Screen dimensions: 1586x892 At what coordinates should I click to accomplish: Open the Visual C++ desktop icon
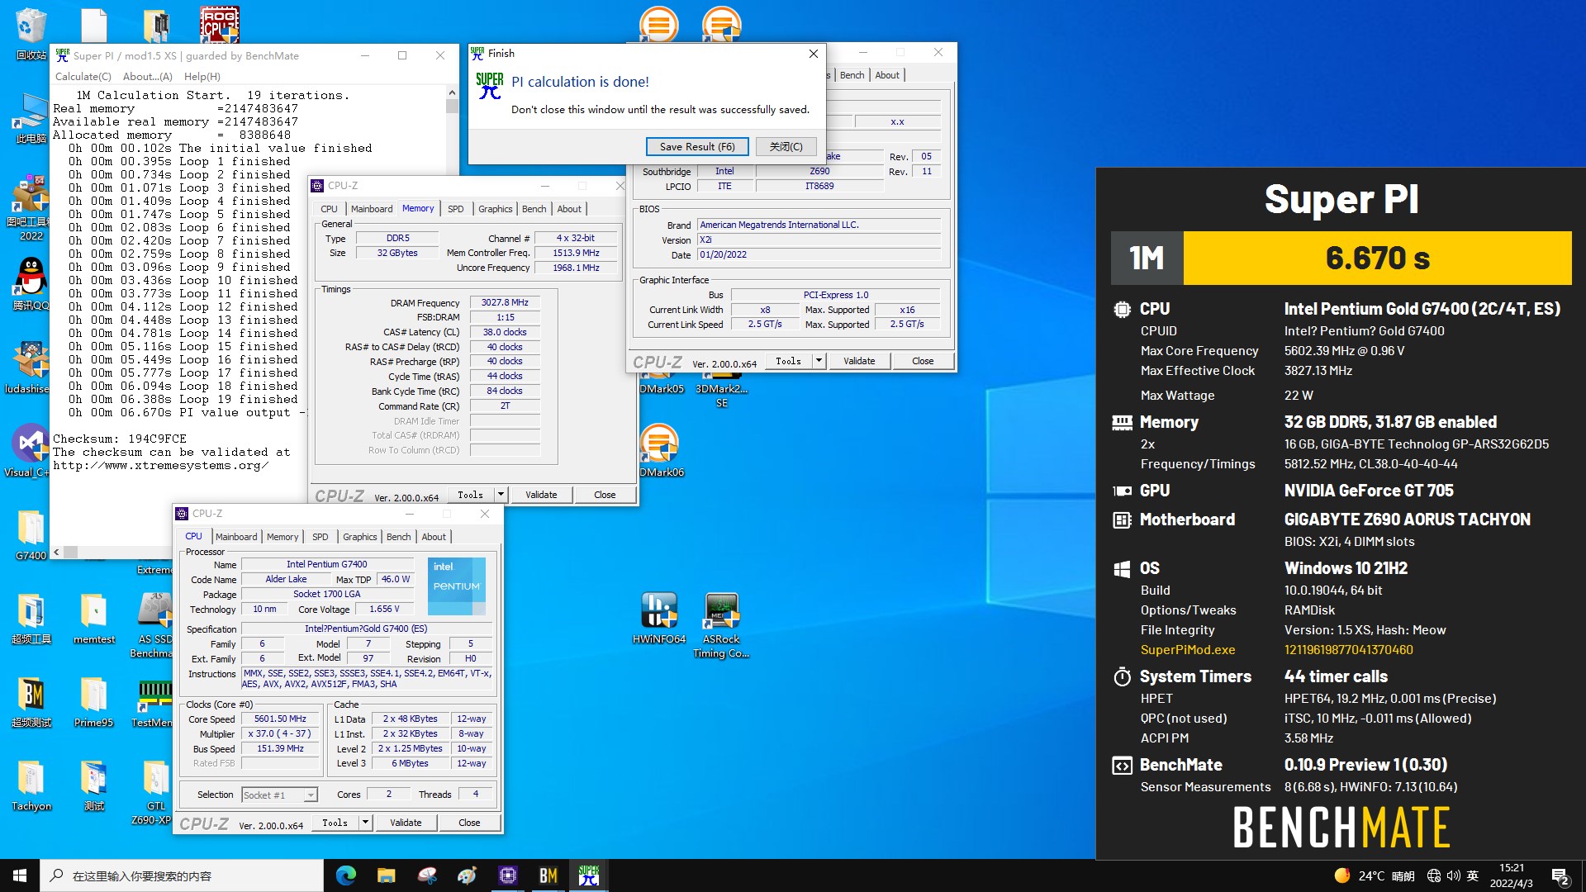pyautogui.click(x=31, y=450)
